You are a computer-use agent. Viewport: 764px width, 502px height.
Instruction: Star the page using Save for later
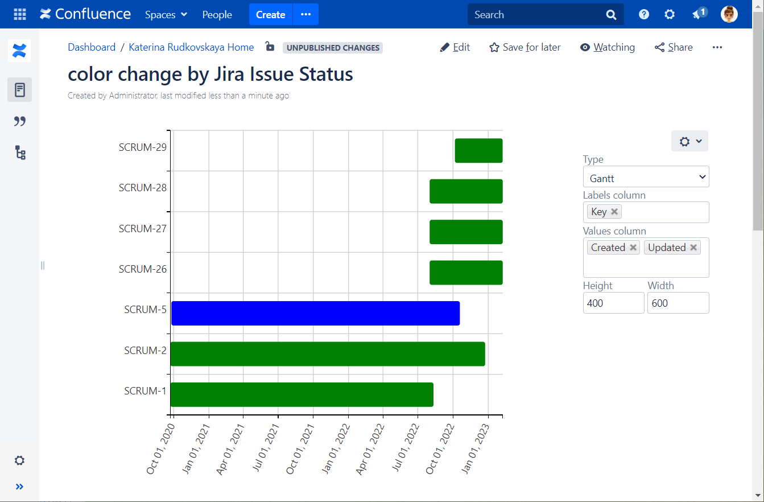click(x=524, y=47)
